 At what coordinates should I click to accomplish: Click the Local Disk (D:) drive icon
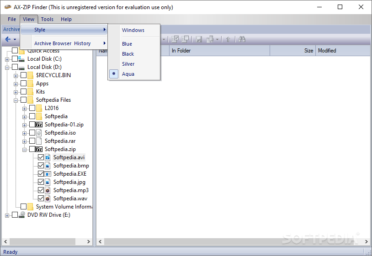click(21, 68)
